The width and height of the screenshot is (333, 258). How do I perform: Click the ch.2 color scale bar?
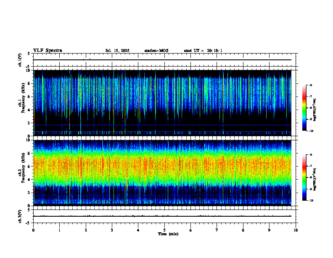click(x=304, y=177)
